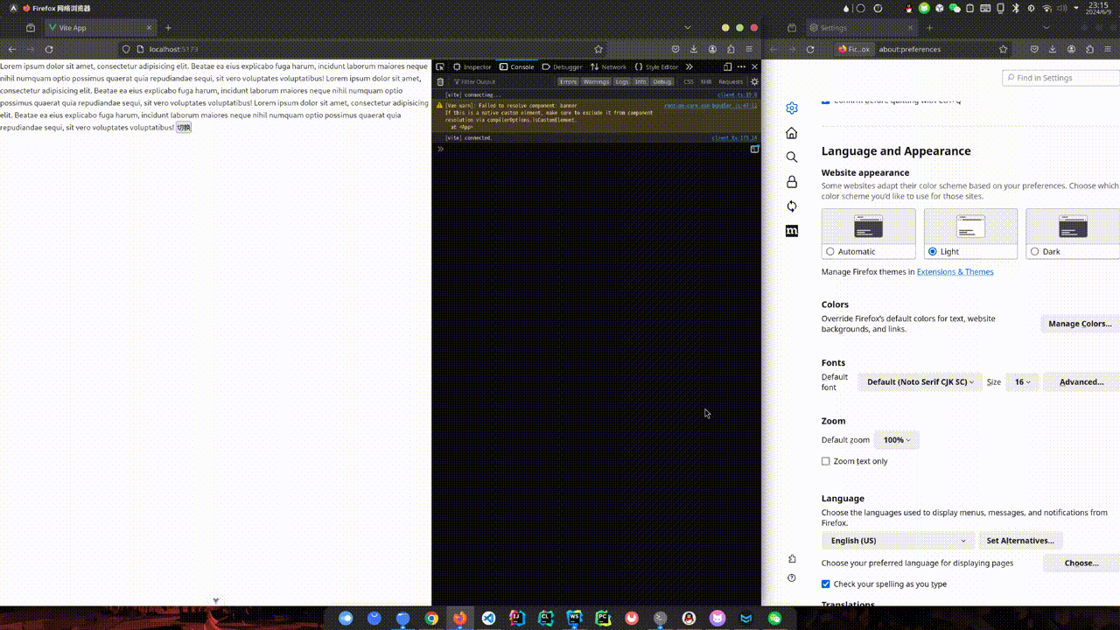Open the font Size 16 dropdown
Screen dimensions: 1120x630
(1023, 382)
